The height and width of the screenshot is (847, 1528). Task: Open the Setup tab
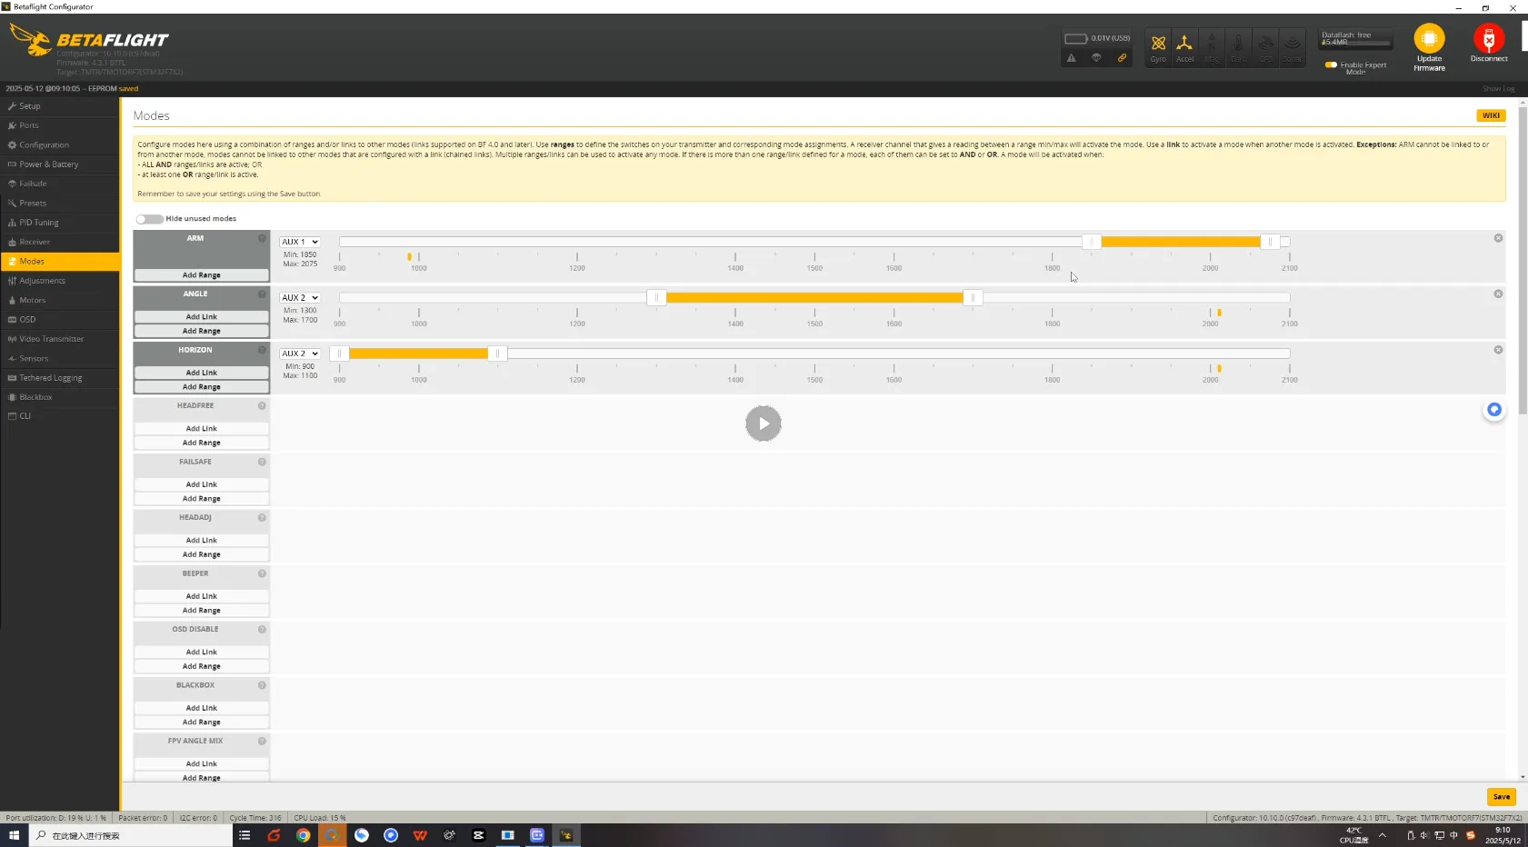[x=60, y=106]
